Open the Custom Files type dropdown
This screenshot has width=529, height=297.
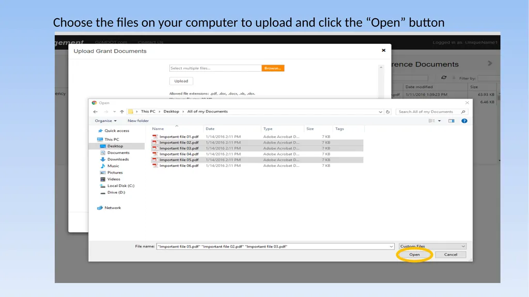coord(432,246)
